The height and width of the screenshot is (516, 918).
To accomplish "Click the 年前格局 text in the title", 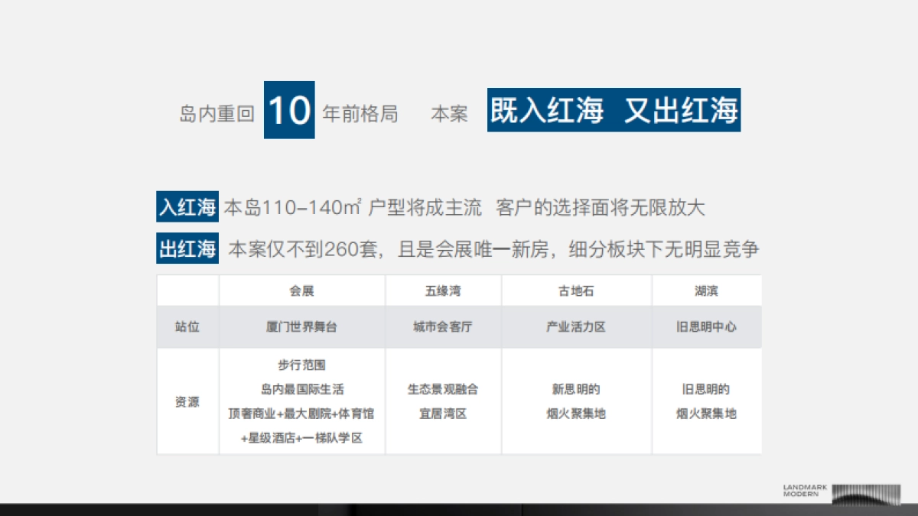I will click(360, 115).
